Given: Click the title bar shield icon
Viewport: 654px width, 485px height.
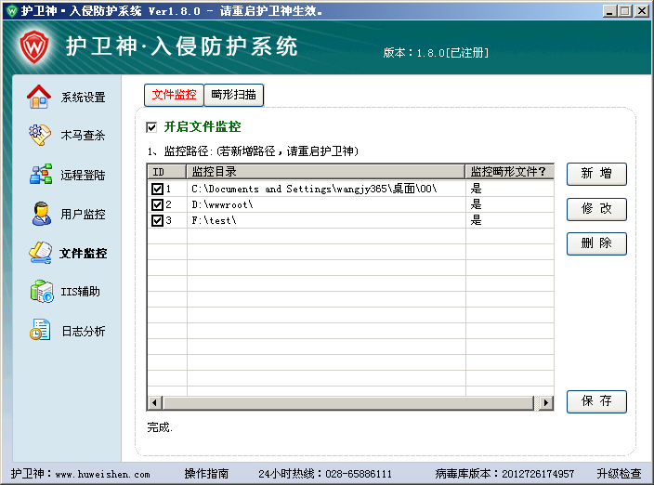Looking at the screenshot, I should [x=12, y=11].
